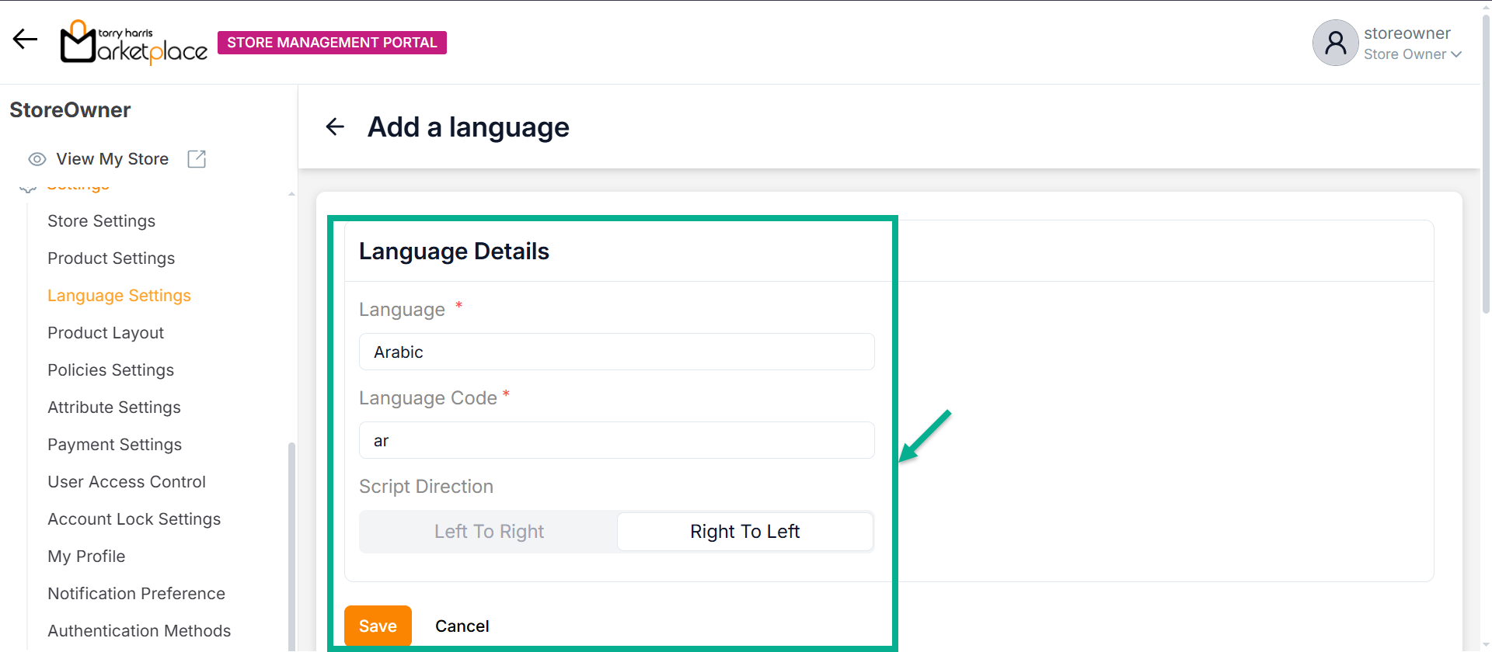Viewport: 1492px width, 652px height.
Task: Click the top-left back arrow icon
Action: point(25,39)
